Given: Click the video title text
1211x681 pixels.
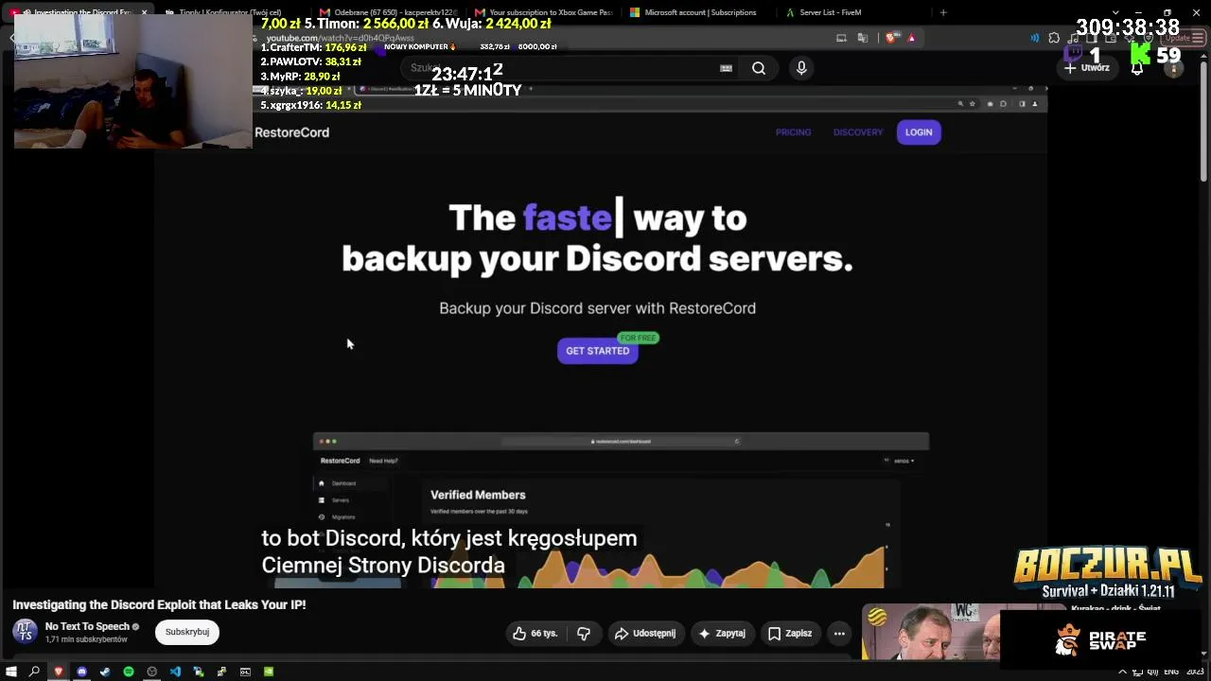Looking at the screenshot, I should click(159, 604).
